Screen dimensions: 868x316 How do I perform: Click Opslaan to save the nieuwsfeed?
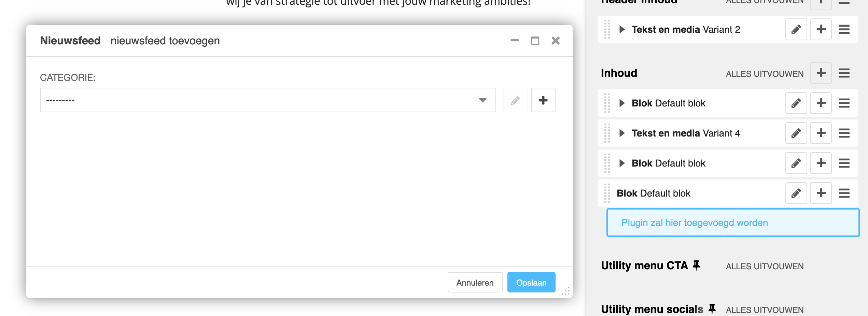(x=531, y=283)
